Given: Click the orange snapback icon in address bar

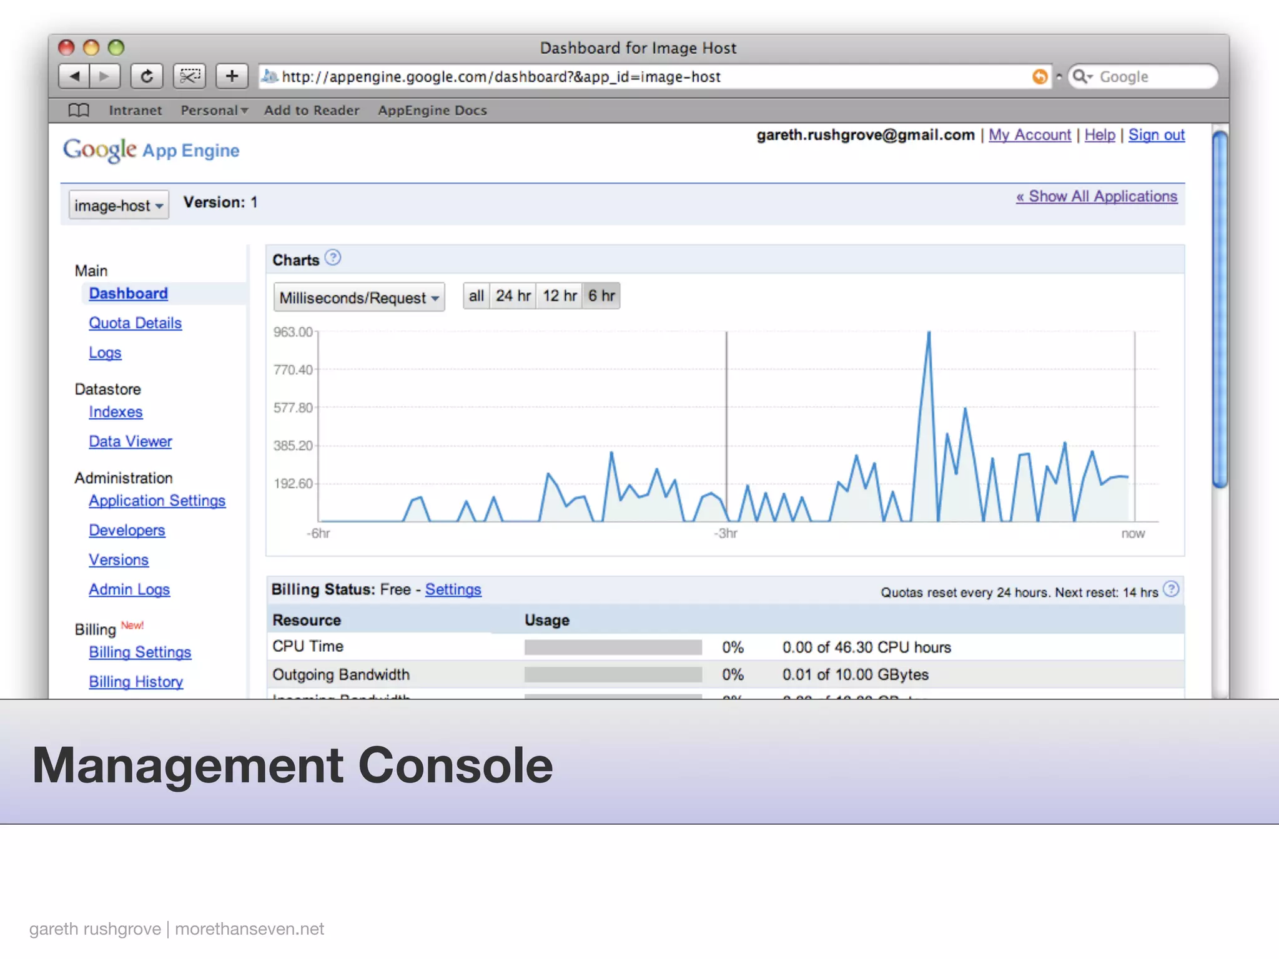Looking at the screenshot, I should (x=1040, y=76).
